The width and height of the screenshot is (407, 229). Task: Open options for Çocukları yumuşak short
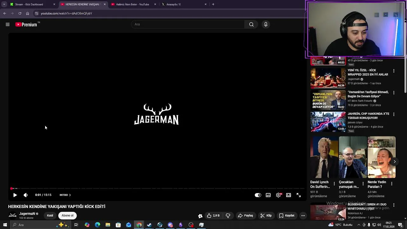[x=363, y=184]
